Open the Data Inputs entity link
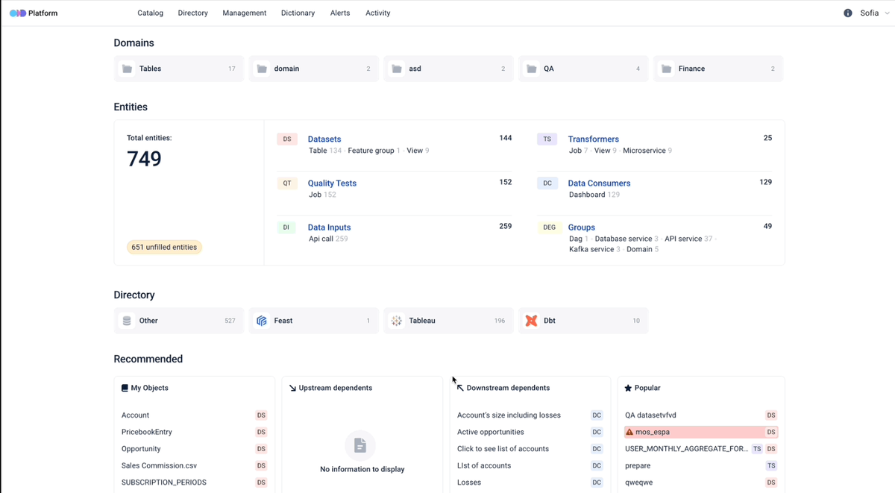 (x=329, y=227)
